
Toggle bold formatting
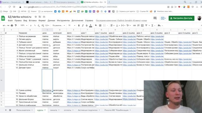(79, 25)
